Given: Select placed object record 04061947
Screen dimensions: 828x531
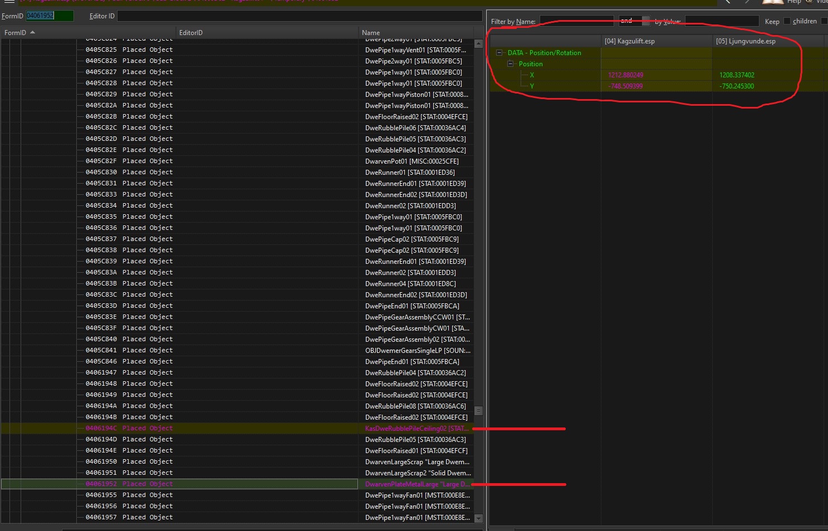Looking at the screenshot, I should (238, 372).
